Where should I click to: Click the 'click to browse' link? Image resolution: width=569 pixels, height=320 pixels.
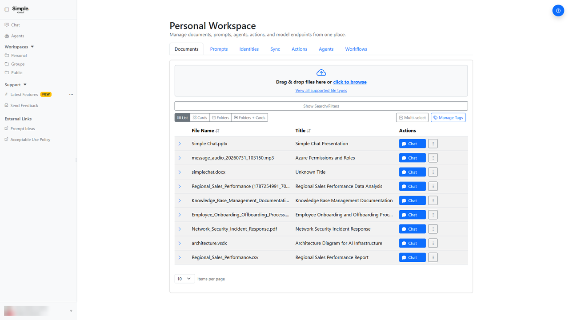point(350,82)
